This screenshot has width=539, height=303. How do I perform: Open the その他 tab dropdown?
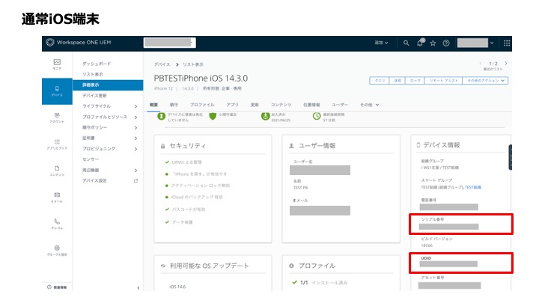(369, 105)
